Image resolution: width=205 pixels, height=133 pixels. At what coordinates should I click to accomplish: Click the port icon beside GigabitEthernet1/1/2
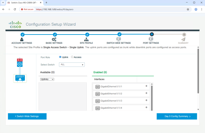[x=97, y=94]
